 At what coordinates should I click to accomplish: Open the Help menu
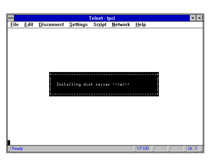point(141,25)
